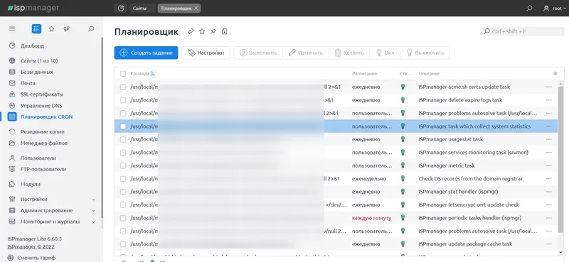569x262 pixels.
Task: Click the Удалить toolbar button
Action: (x=349, y=53)
